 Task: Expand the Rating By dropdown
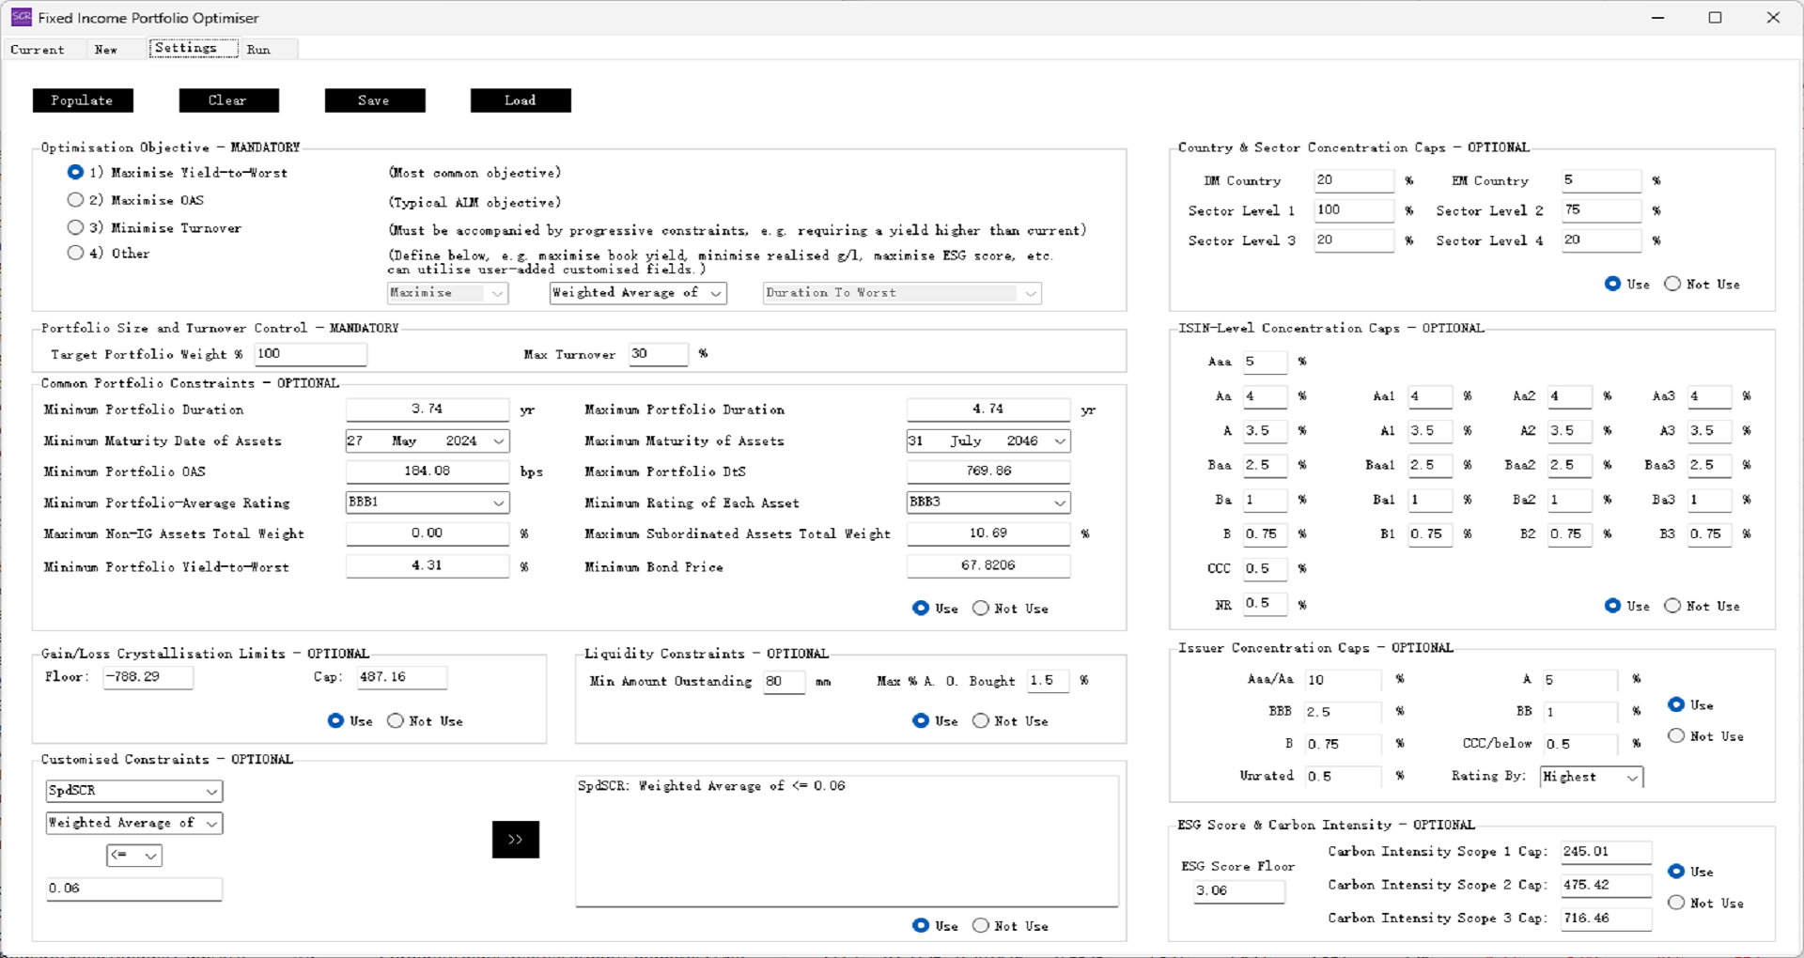[1632, 777]
